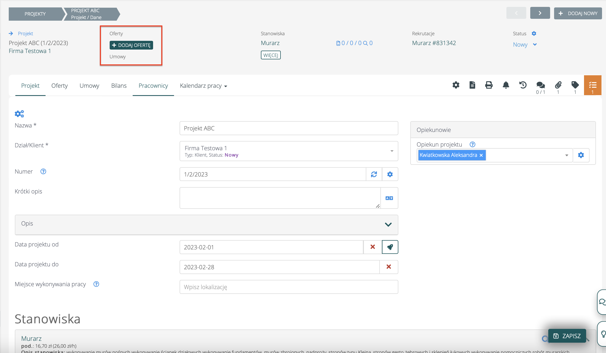Open the history clock icon

(x=523, y=85)
